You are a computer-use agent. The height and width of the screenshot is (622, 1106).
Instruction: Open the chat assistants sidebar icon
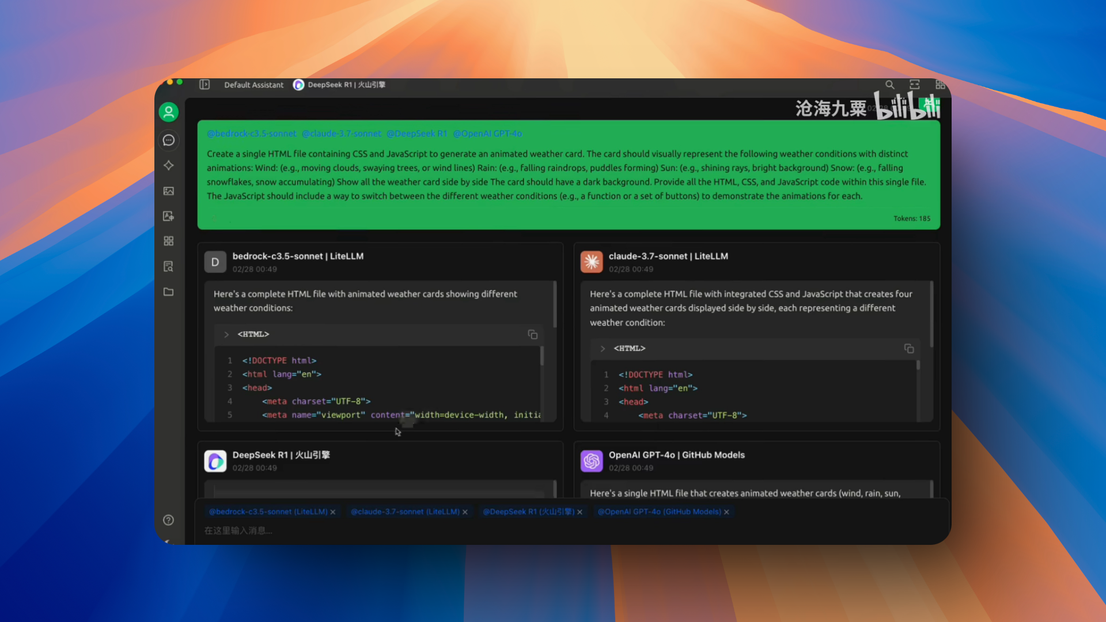pyautogui.click(x=169, y=141)
